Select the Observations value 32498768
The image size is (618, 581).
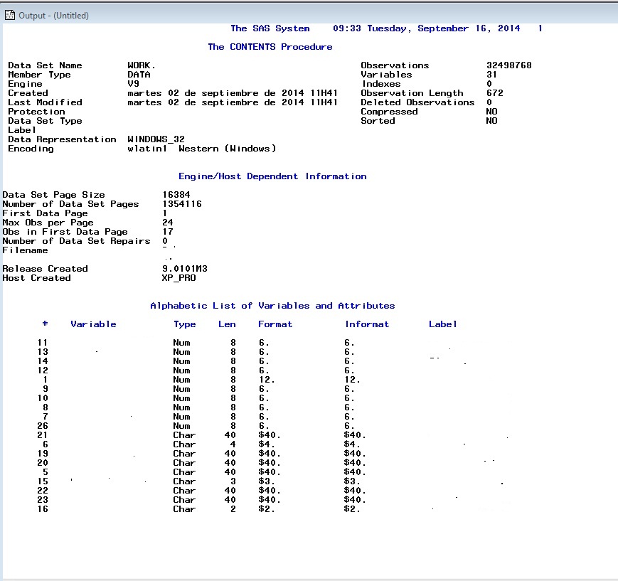pos(508,65)
